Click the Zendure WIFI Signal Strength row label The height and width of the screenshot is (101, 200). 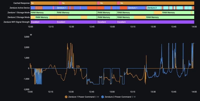[16, 22]
